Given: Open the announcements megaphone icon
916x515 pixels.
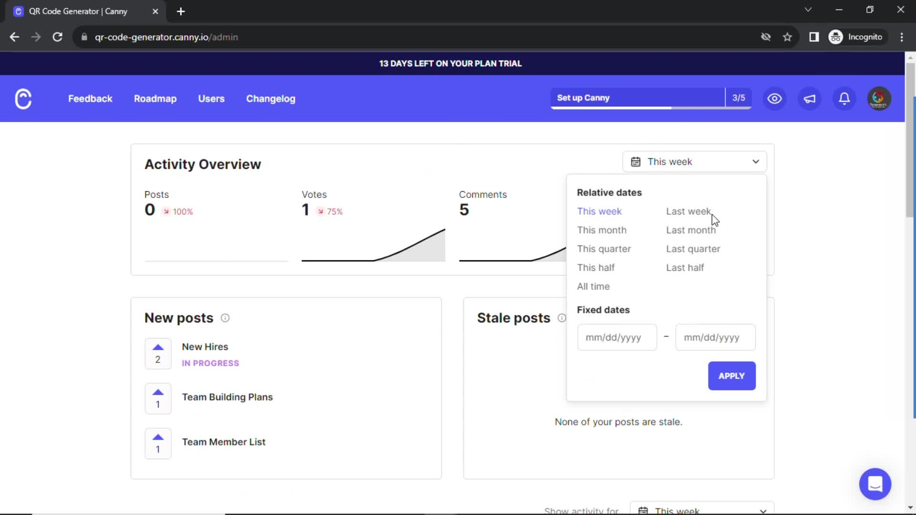Looking at the screenshot, I should point(810,99).
